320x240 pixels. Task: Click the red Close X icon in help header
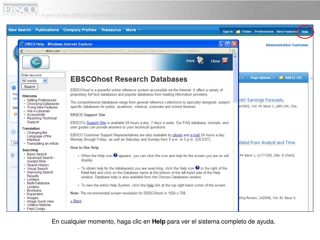click(225, 61)
